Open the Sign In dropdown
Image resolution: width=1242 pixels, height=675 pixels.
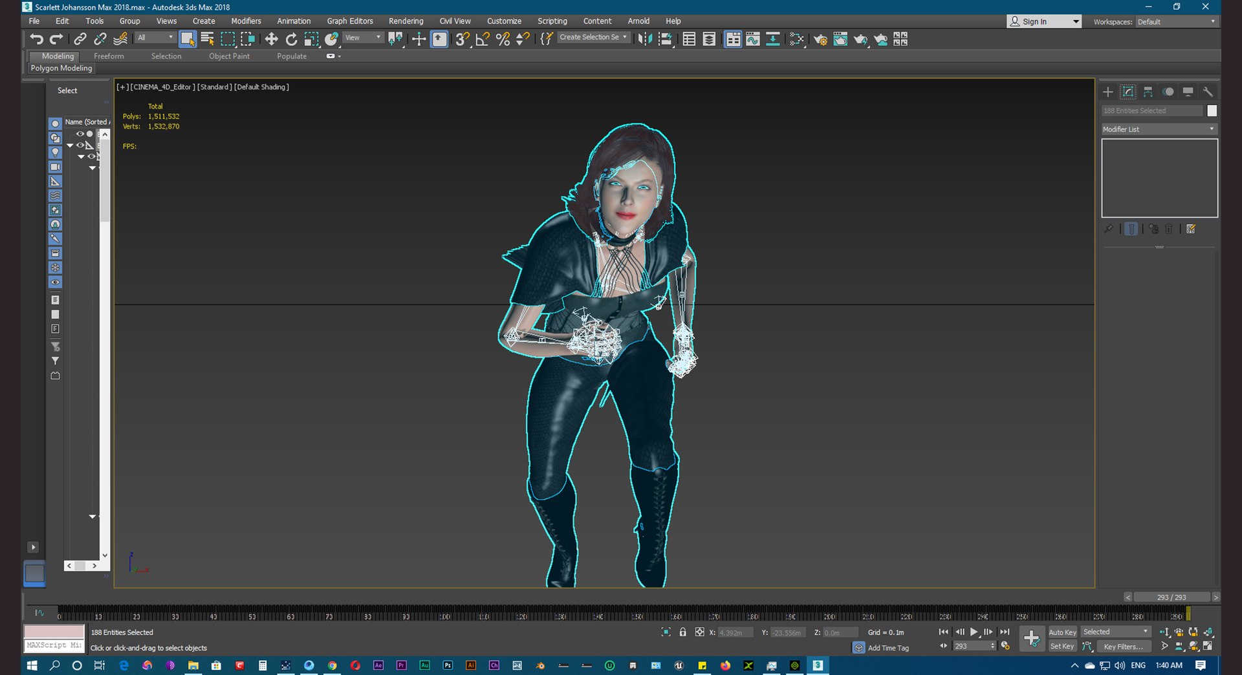point(1044,21)
